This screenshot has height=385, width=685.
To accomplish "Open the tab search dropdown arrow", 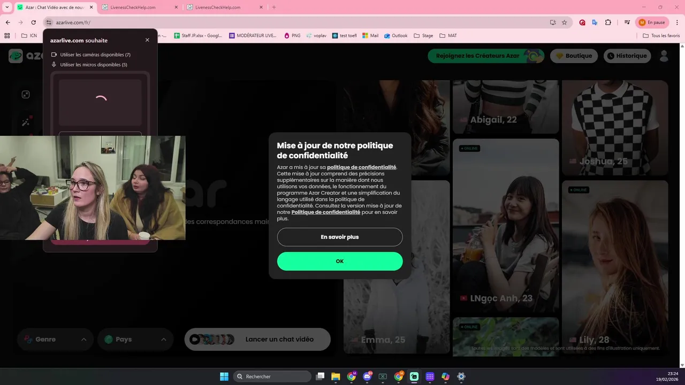I will pos(7,7).
